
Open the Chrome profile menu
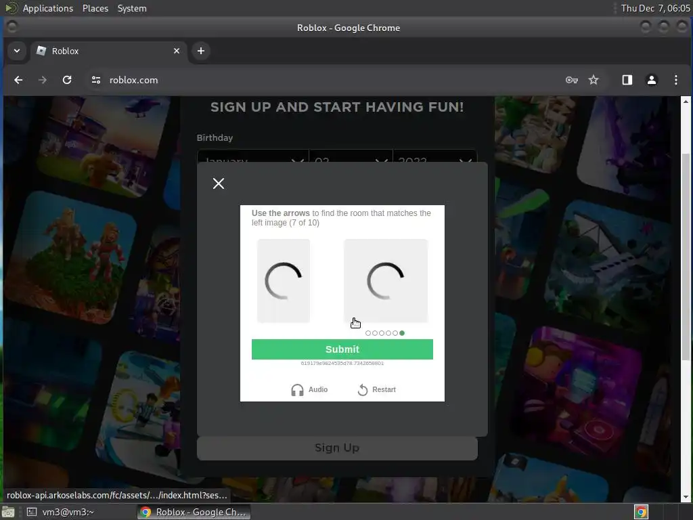coord(652,80)
